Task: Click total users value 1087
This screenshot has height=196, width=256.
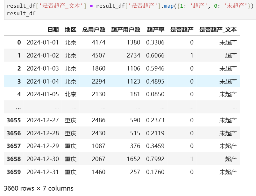Action: point(99,146)
